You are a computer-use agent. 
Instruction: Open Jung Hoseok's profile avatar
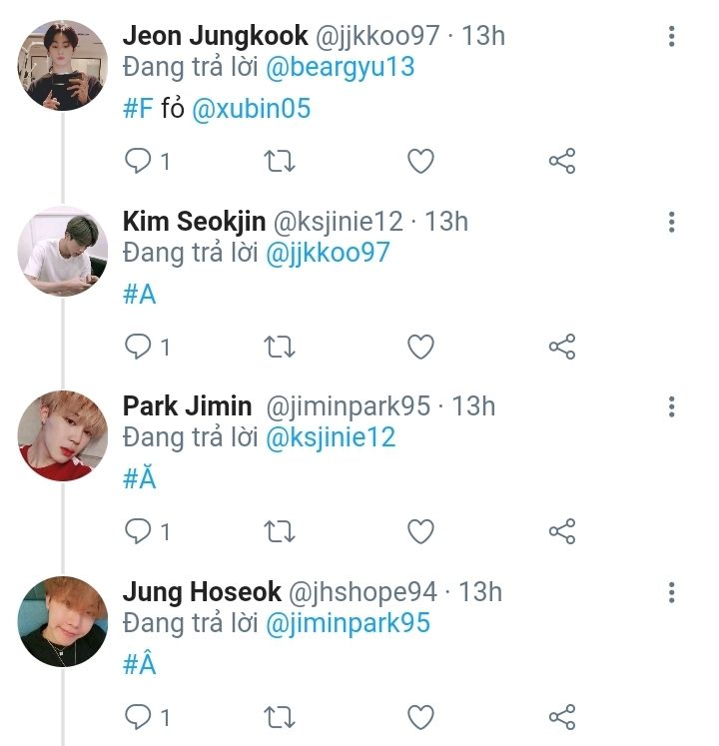[62, 621]
